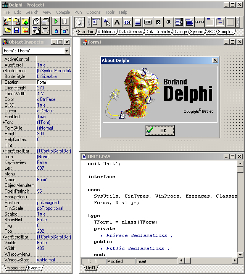Click the green Run arrow icon

pos(56,21)
